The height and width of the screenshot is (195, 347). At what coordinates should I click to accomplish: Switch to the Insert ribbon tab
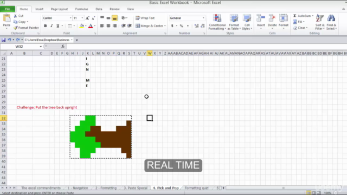pyautogui.click(x=40, y=9)
